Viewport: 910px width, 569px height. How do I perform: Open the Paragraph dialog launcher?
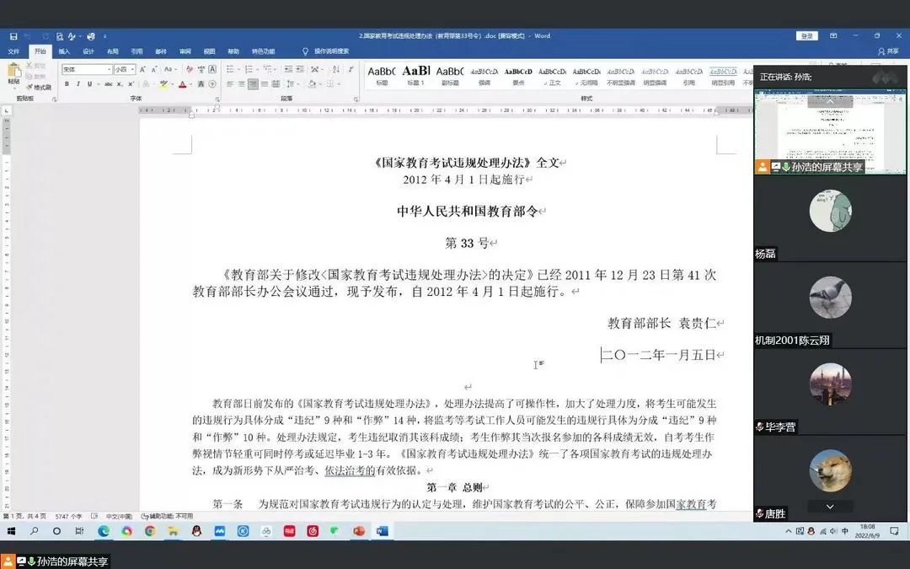pyautogui.click(x=356, y=99)
